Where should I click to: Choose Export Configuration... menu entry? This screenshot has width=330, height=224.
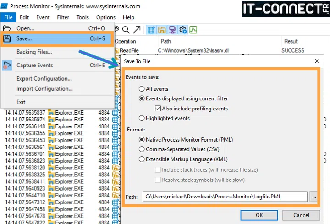coord(57,78)
